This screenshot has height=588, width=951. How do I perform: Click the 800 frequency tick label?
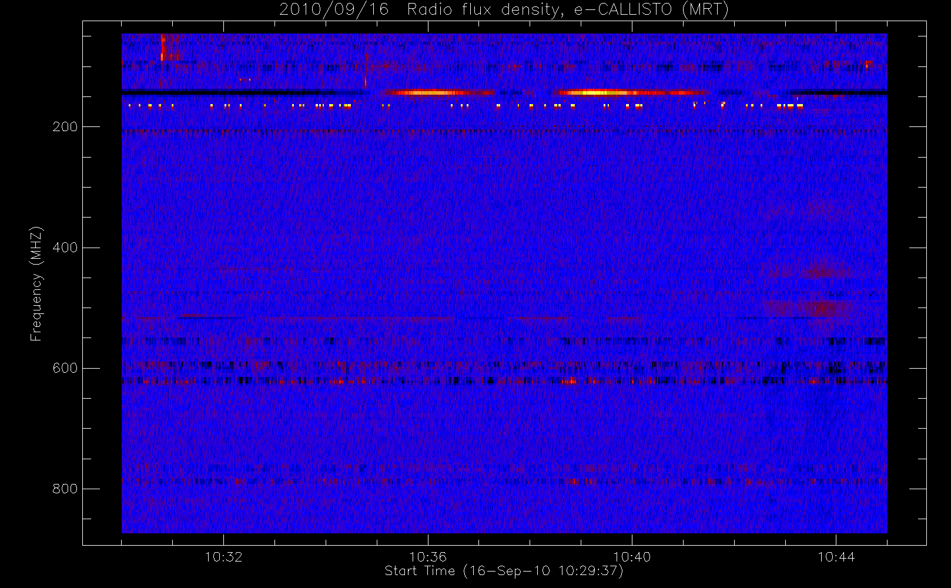tap(65, 489)
